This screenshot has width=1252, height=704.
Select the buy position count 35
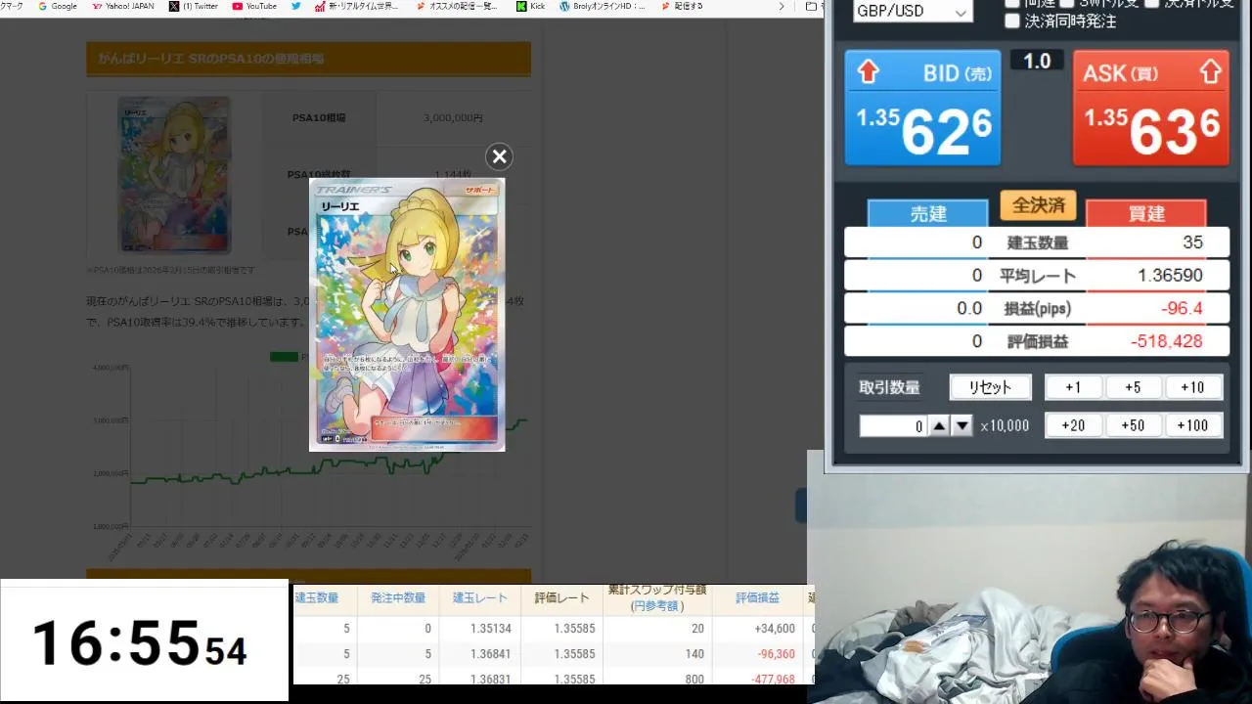1192,242
